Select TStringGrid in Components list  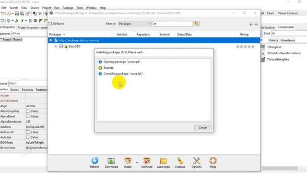(274, 47)
